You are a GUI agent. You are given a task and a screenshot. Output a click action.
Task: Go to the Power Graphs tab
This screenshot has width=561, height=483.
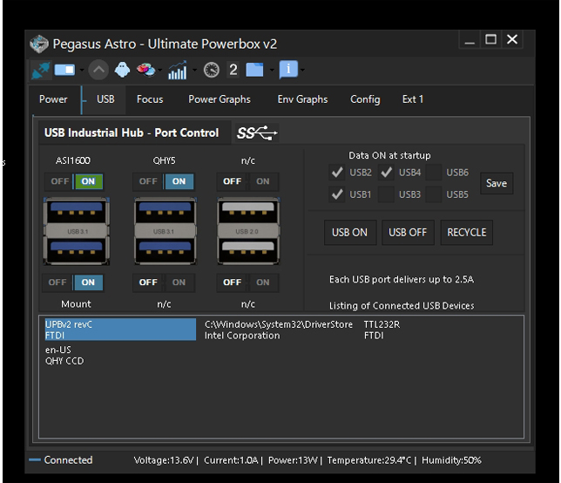[x=220, y=99]
